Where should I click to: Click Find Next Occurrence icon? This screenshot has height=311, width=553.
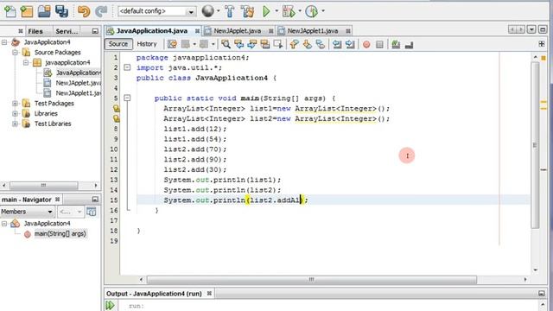coord(252,44)
